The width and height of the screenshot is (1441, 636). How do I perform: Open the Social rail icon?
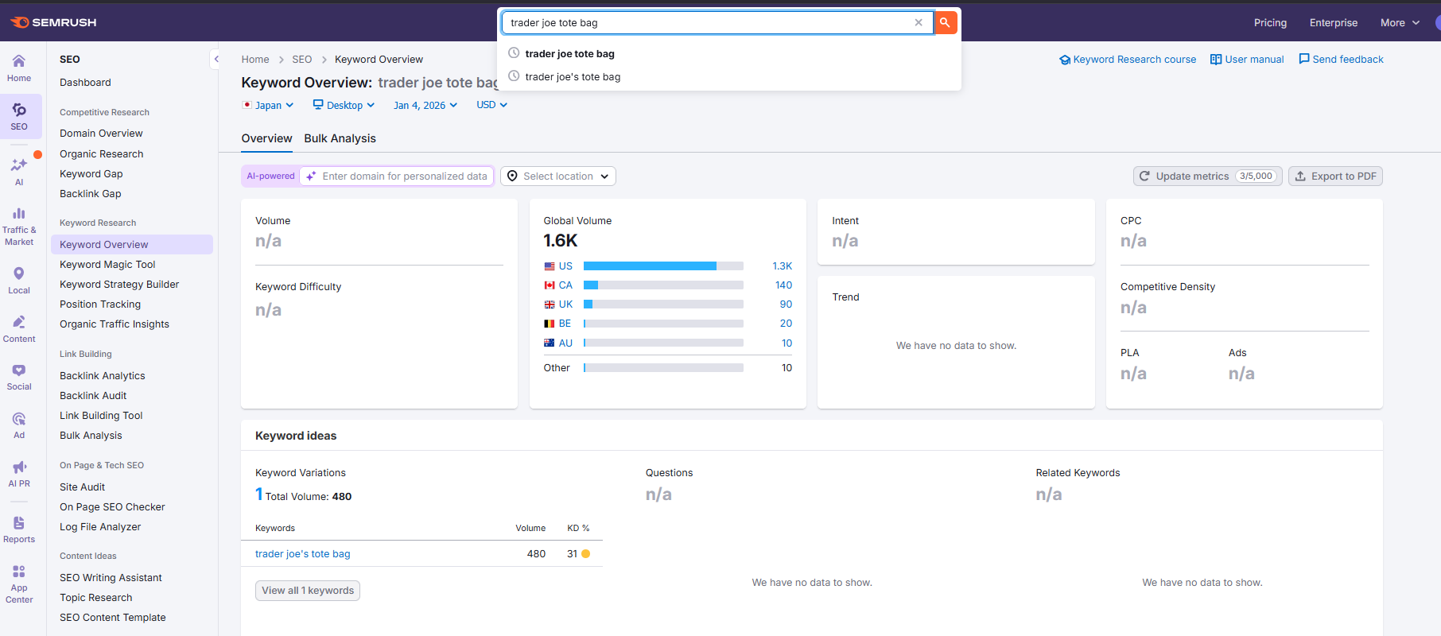19,378
